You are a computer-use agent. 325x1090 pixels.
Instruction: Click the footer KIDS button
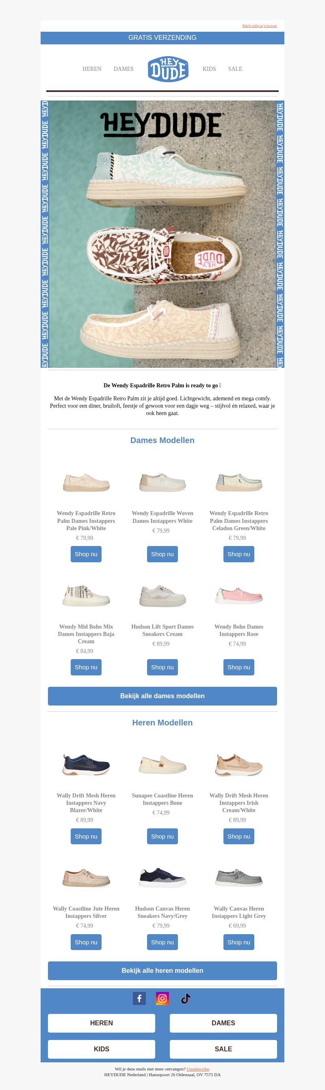[x=102, y=1049]
